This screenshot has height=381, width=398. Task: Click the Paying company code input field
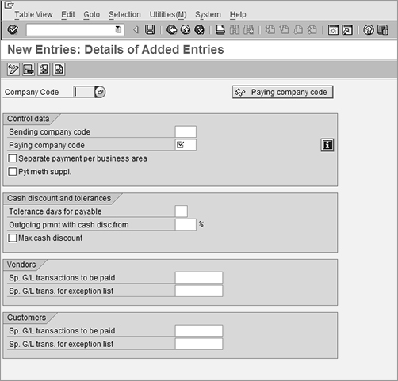point(186,145)
